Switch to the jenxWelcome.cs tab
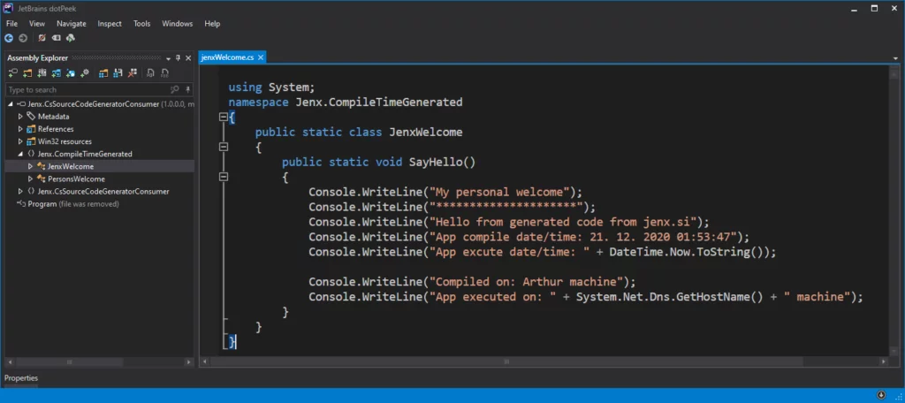 (x=228, y=57)
